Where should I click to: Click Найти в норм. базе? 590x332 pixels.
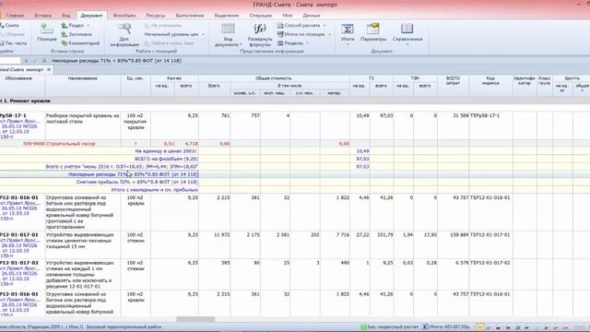click(169, 43)
